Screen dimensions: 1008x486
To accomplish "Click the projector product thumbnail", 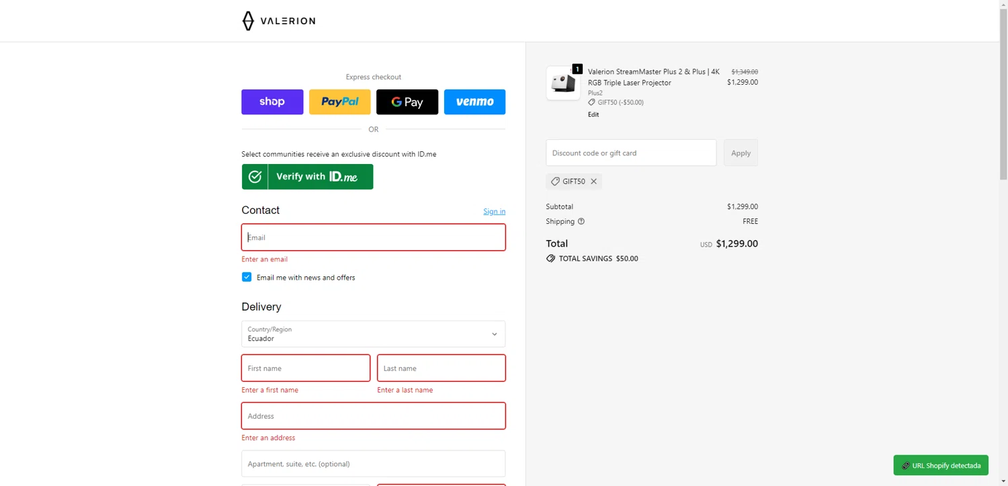I will 563,83.
